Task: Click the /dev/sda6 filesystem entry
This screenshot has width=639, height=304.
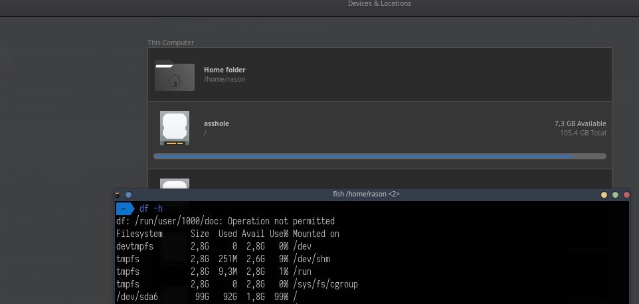Action: click(x=137, y=297)
